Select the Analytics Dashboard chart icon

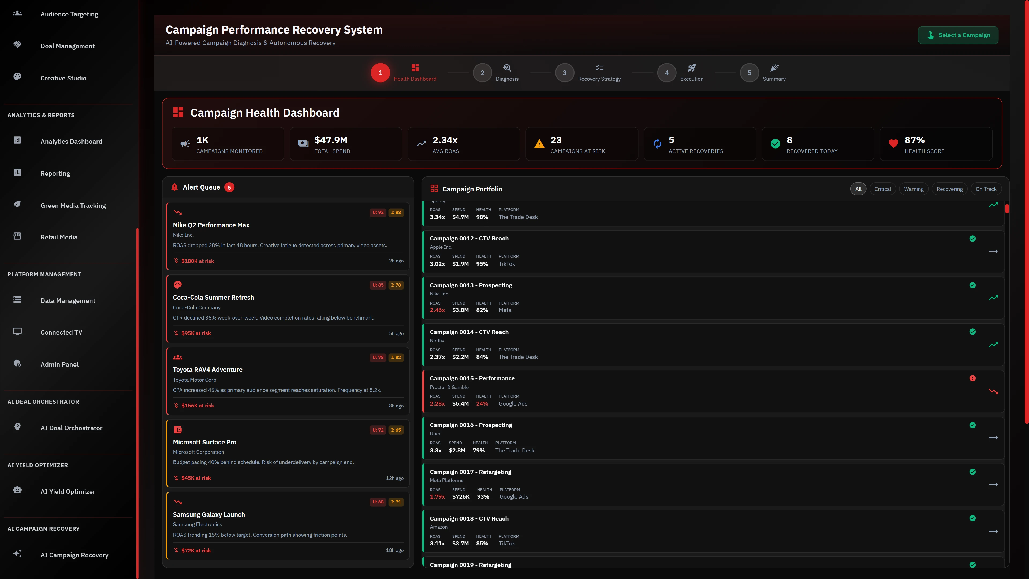17,140
